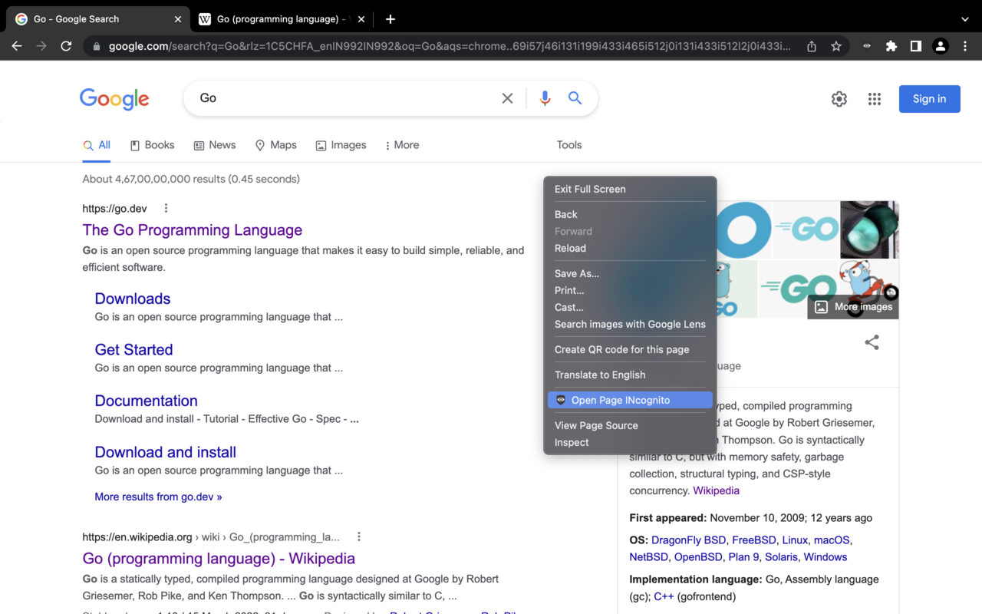Screen dimensions: 982x614
Task: Open Go (programming language) - Wikipedia result
Action: point(219,559)
